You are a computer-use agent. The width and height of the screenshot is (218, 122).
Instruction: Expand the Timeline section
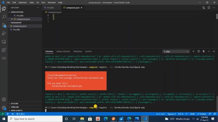click(x=25, y=107)
